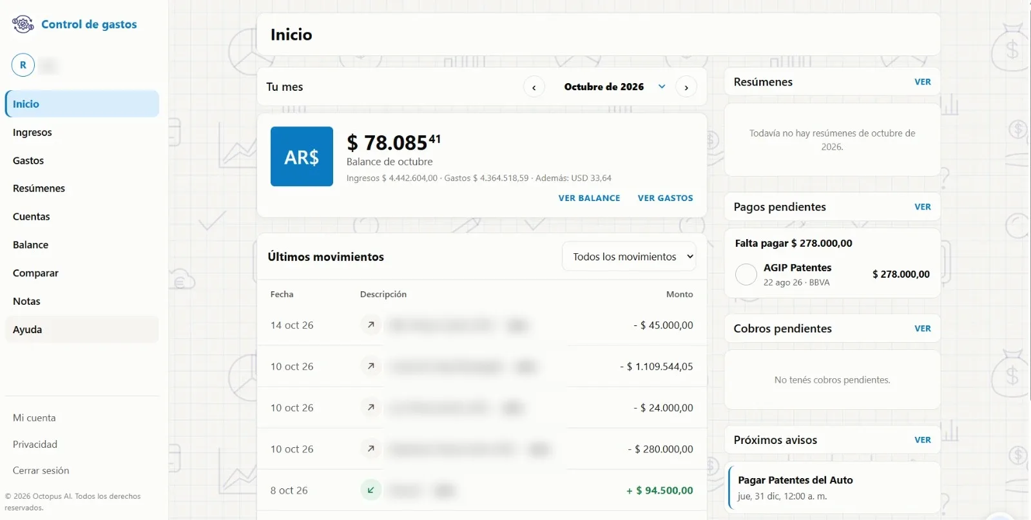This screenshot has width=1031, height=520.
Task: Click the expense arrow icon for 14 oct 26
Action: [x=371, y=325]
